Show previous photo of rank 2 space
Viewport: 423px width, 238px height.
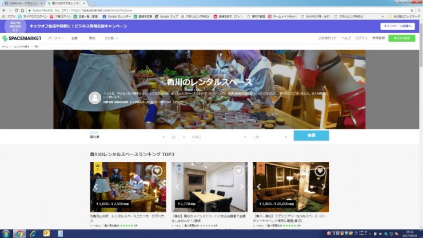[177, 187]
